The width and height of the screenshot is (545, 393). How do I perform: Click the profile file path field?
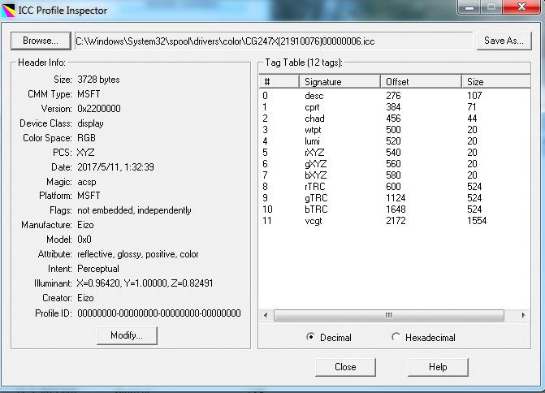[x=274, y=41]
